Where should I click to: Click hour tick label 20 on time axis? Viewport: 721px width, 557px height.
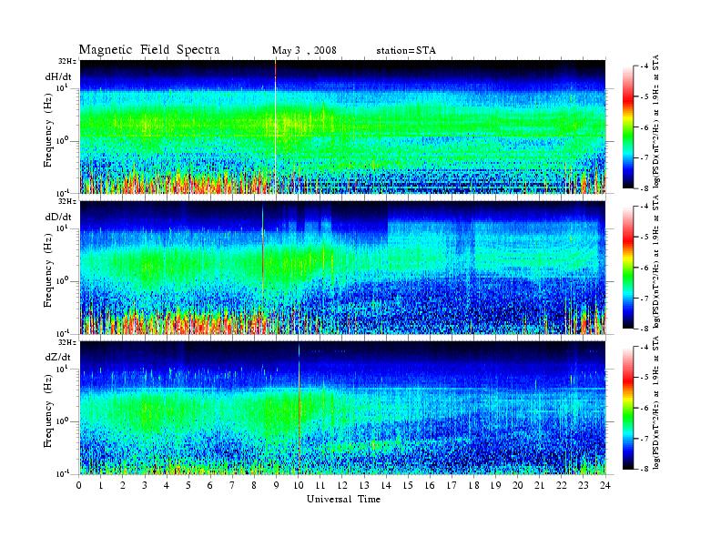click(518, 486)
